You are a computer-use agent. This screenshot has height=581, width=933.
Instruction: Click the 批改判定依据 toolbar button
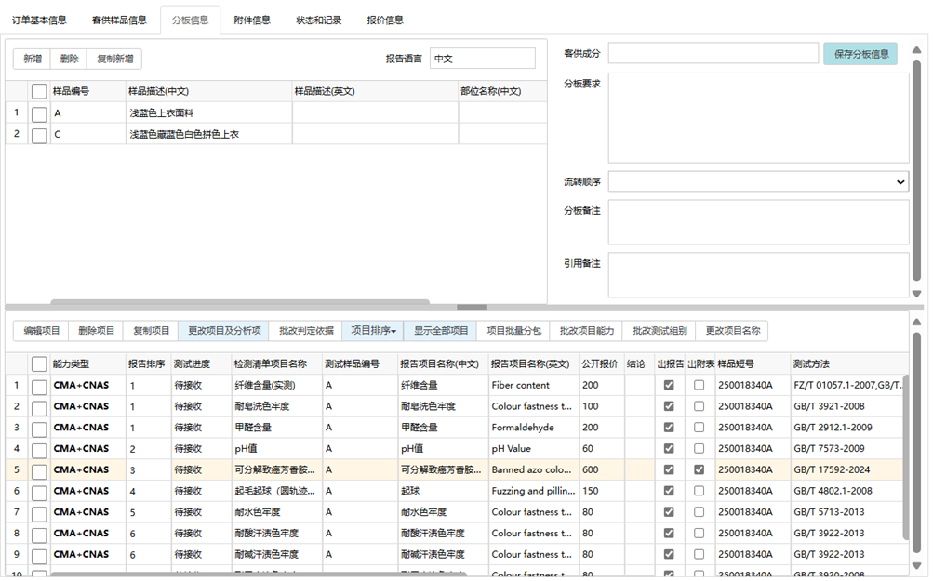pos(308,330)
